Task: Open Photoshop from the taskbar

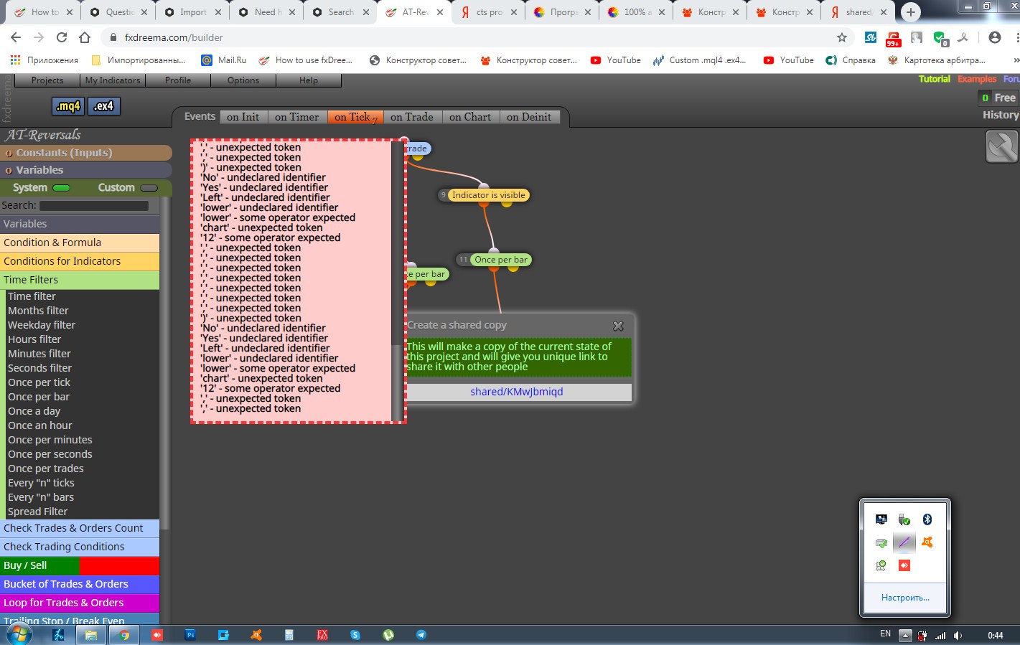Action: tap(190, 635)
